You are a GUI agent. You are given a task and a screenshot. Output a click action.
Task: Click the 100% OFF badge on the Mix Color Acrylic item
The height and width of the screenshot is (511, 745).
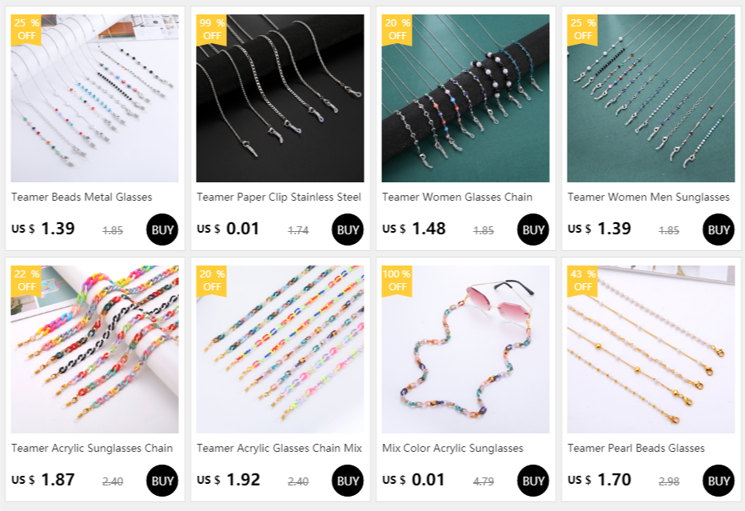click(x=396, y=281)
